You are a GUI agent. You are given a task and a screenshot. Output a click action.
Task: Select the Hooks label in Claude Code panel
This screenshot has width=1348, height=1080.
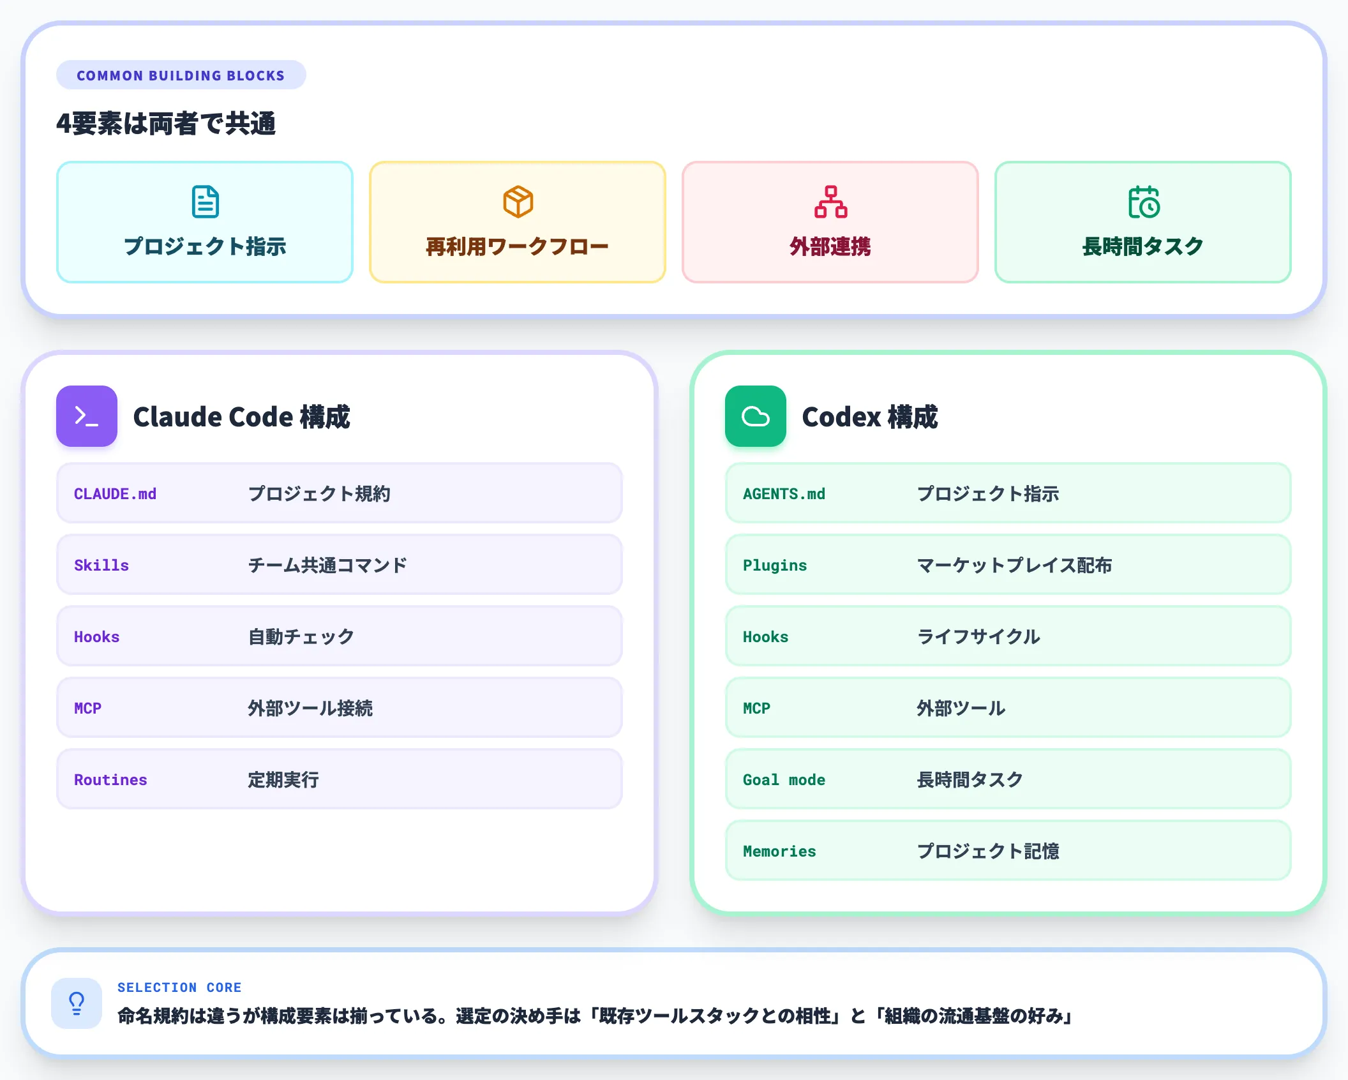pyautogui.click(x=96, y=637)
